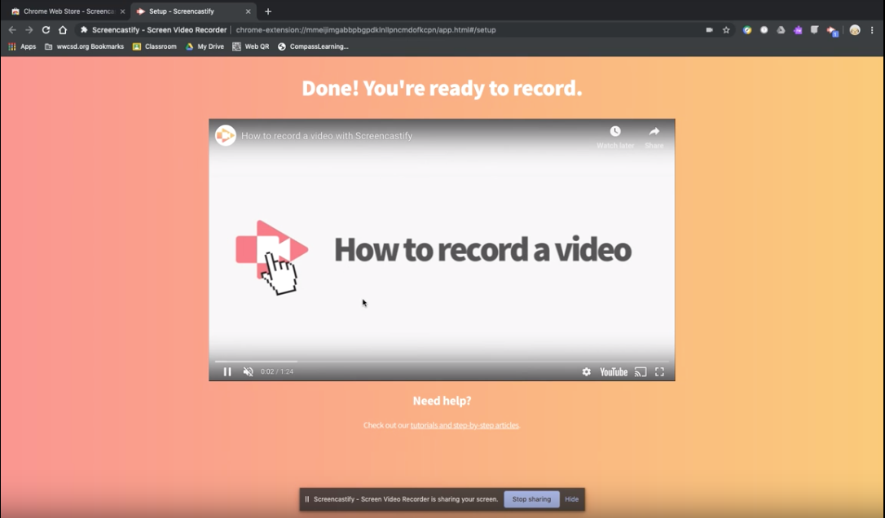This screenshot has height=518, width=885.
Task: Open the video quality settings gear
Action: 586,371
